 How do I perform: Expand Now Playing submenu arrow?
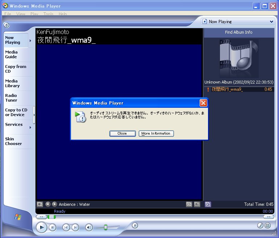click(30, 41)
